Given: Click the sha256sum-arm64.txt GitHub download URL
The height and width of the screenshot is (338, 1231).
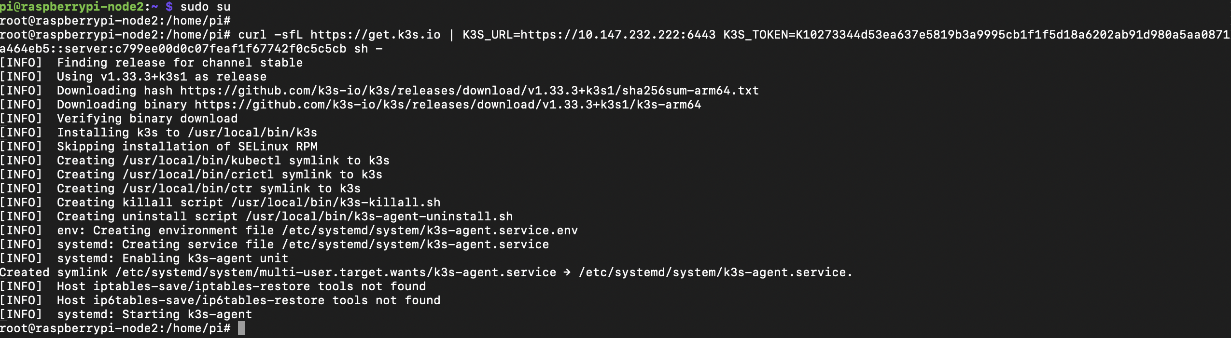Looking at the screenshot, I should tap(469, 91).
